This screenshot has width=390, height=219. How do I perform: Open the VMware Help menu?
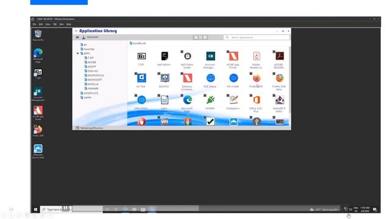(69, 24)
